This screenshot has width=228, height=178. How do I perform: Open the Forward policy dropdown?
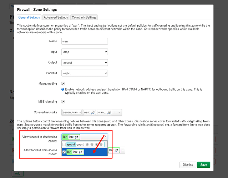[x=85, y=73]
